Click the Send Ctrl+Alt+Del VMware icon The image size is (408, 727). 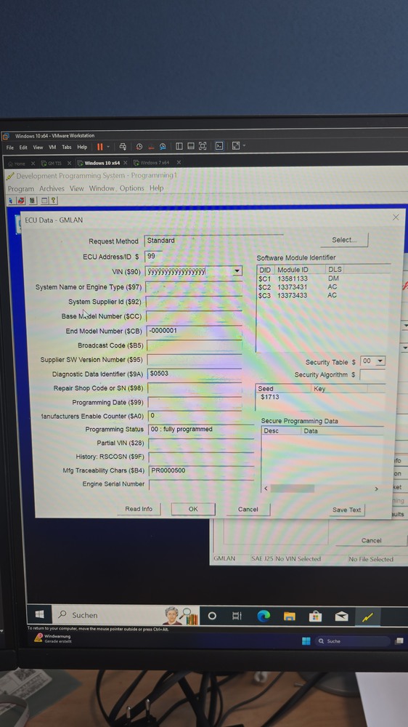pyautogui.click(x=123, y=147)
